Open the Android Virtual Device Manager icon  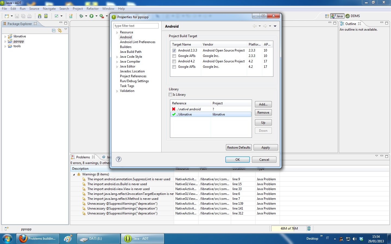[46, 16]
